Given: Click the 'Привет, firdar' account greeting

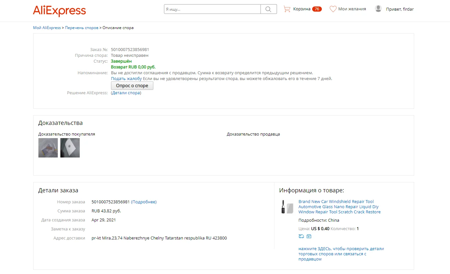Looking at the screenshot, I should pyautogui.click(x=400, y=9).
